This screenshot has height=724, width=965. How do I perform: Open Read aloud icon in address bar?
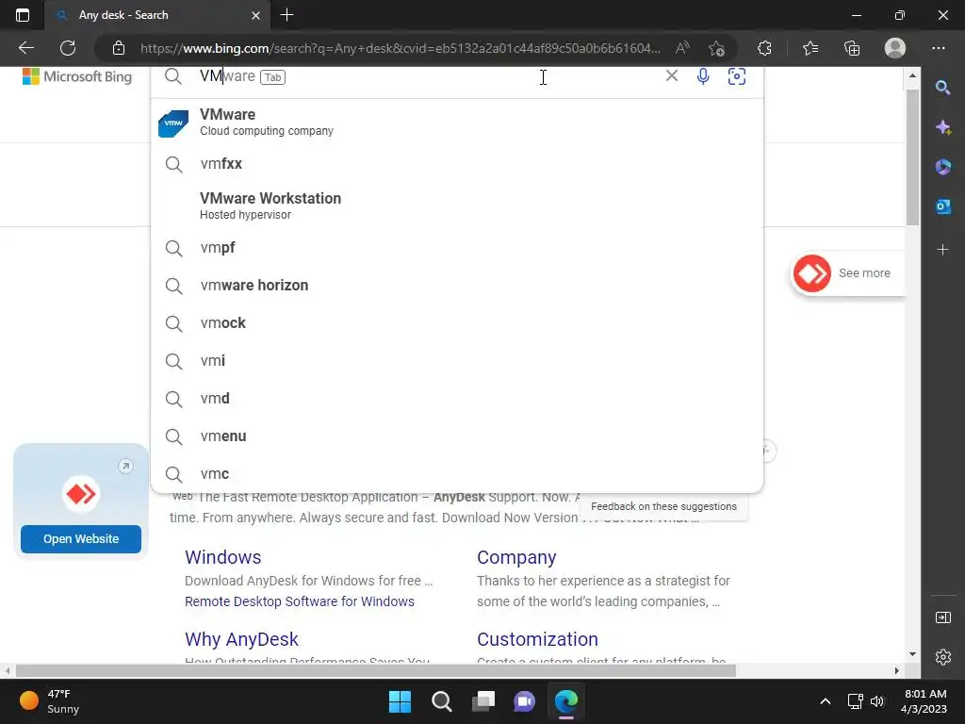682,48
